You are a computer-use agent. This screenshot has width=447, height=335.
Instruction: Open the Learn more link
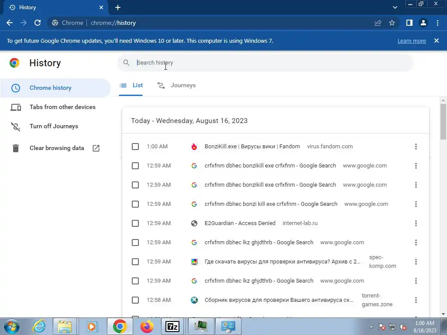pos(412,41)
